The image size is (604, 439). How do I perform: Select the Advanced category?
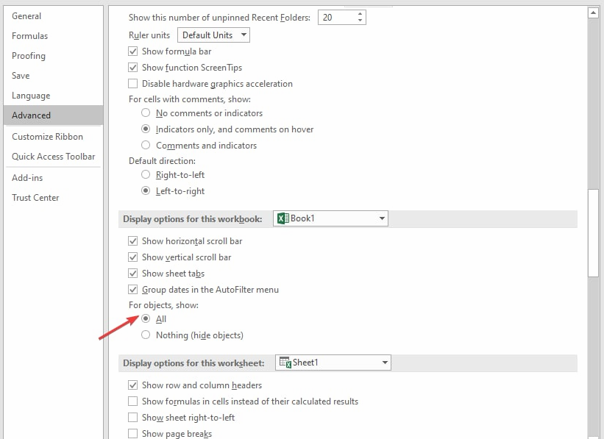tap(53, 115)
